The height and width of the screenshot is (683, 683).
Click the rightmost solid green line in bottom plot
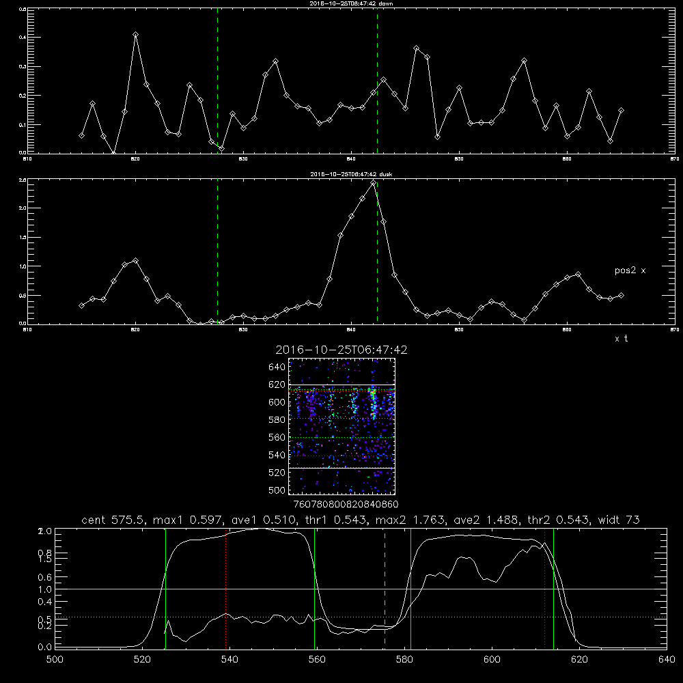(x=553, y=589)
